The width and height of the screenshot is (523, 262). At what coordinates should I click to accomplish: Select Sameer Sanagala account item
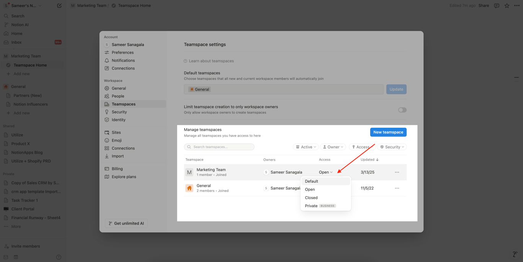point(134,45)
